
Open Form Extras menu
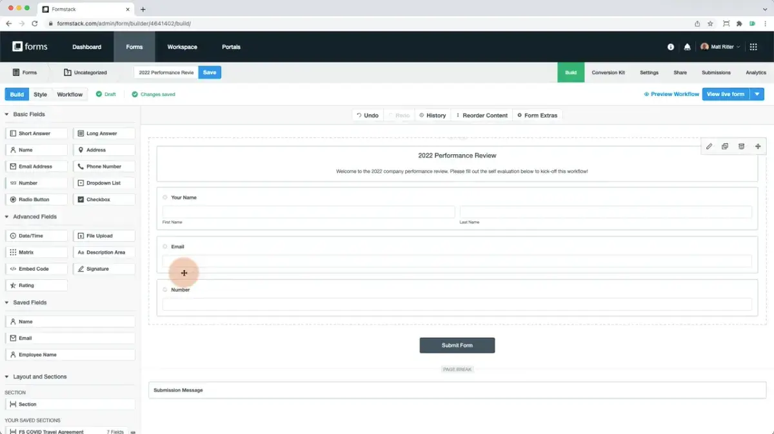(537, 115)
